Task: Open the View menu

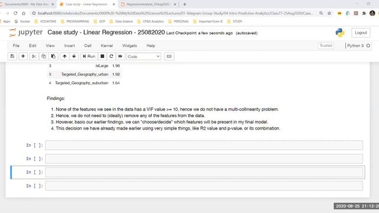Action: (50, 46)
